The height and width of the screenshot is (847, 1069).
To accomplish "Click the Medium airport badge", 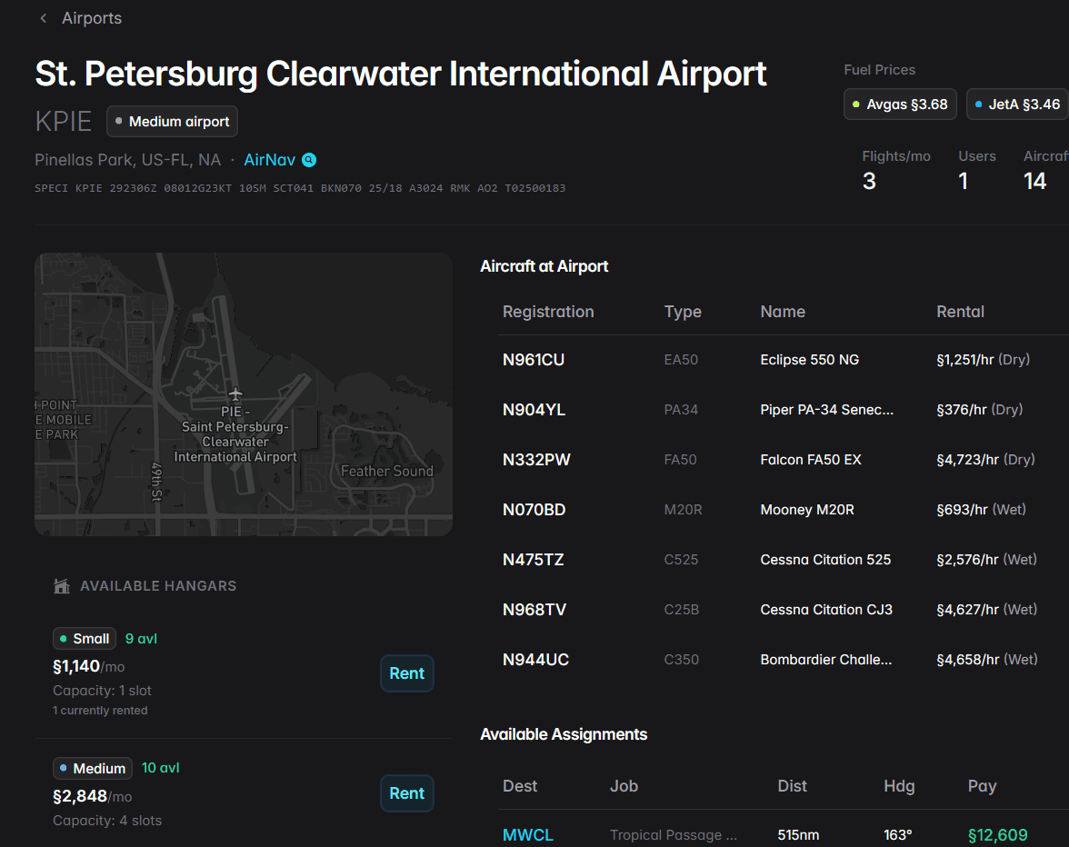I will (172, 121).
